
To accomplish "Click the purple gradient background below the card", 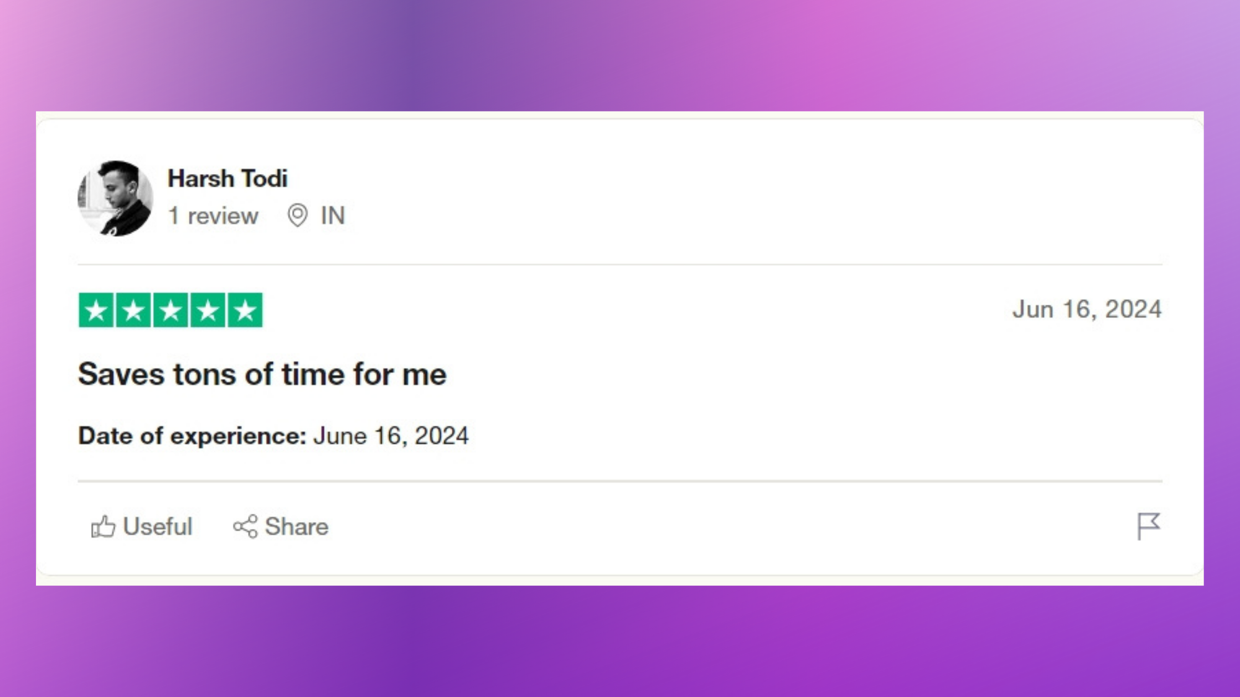I will click(620, 641).
